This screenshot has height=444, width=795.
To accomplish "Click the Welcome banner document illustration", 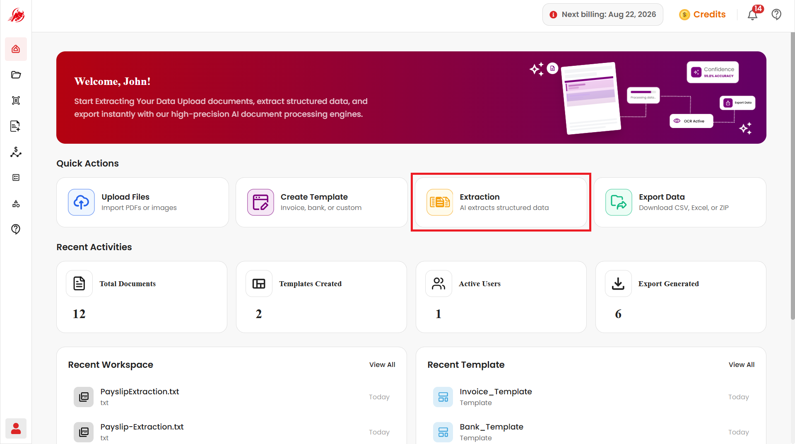I will coord(591,98).
